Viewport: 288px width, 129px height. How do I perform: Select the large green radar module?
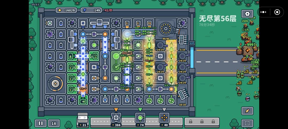[x=116, y=62]
